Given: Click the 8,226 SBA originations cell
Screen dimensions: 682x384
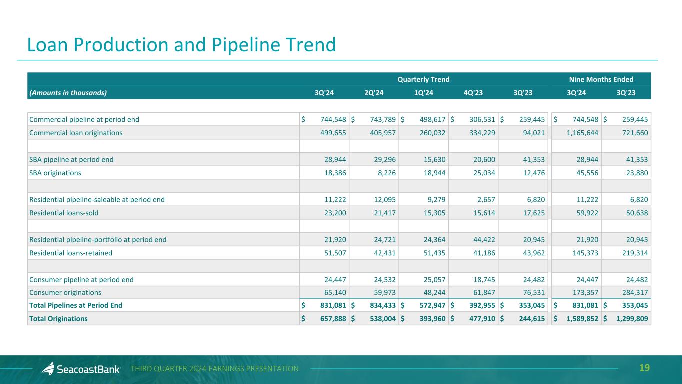Looking at the screenshot, I should click(x=385, y=173).
